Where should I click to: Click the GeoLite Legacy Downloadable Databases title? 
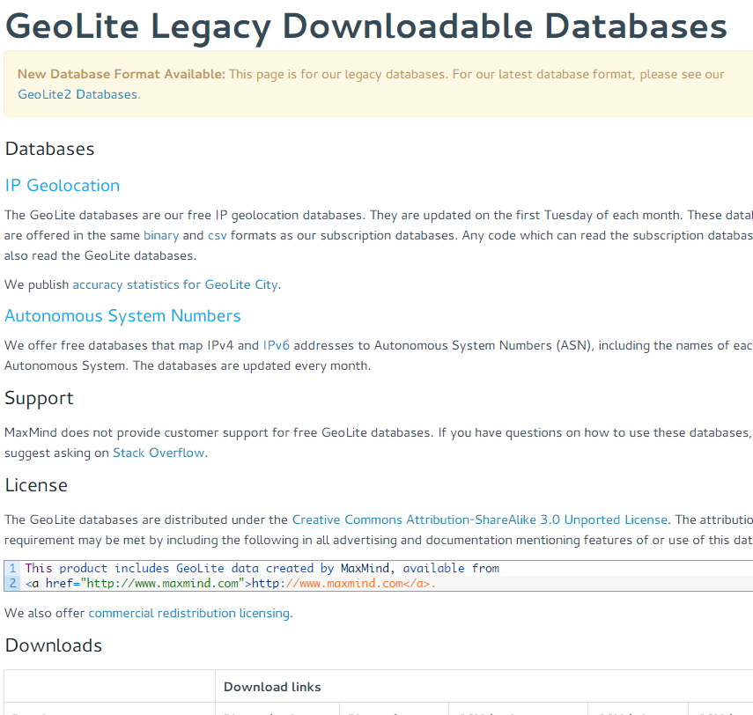(366, 26)
